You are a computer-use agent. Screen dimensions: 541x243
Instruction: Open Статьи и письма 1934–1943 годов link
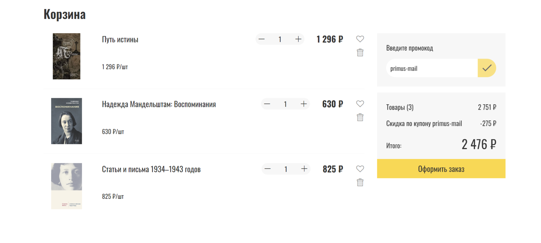tap(151, 169)
